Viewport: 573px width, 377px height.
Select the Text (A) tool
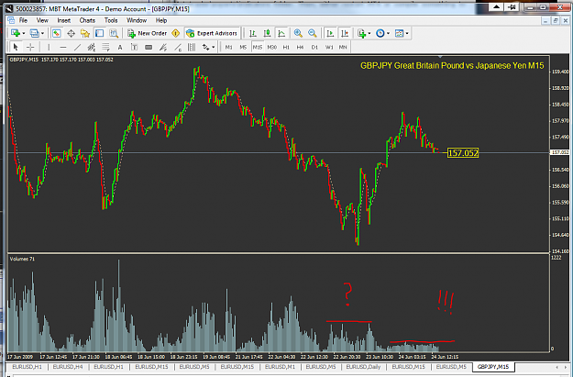pyautogui.click(x=120, y=47)
